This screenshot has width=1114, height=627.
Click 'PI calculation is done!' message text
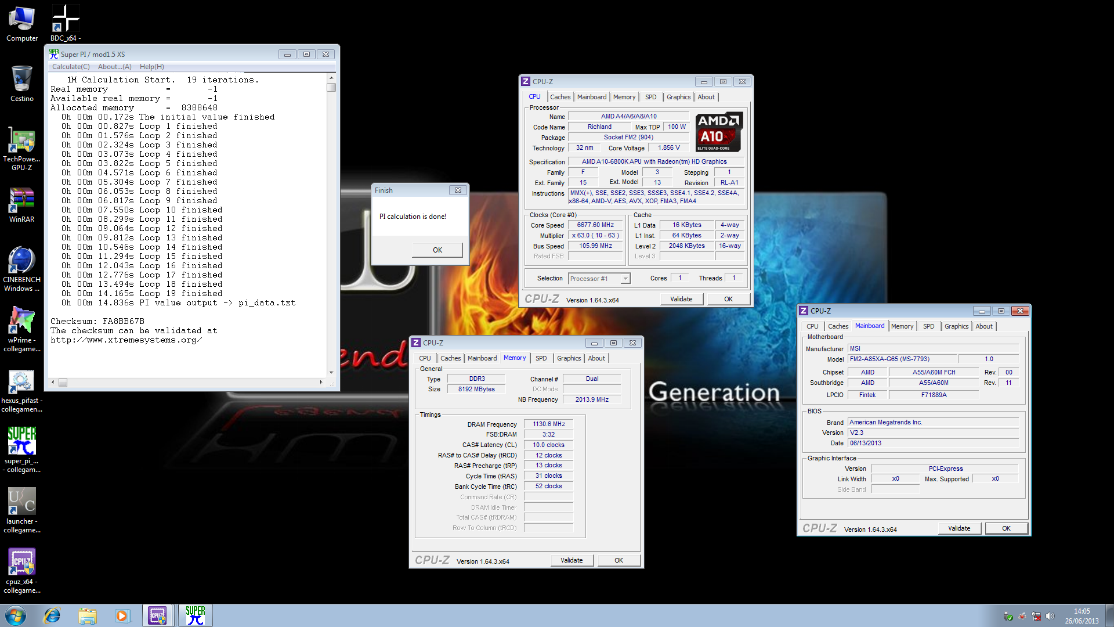coord(413,217)
